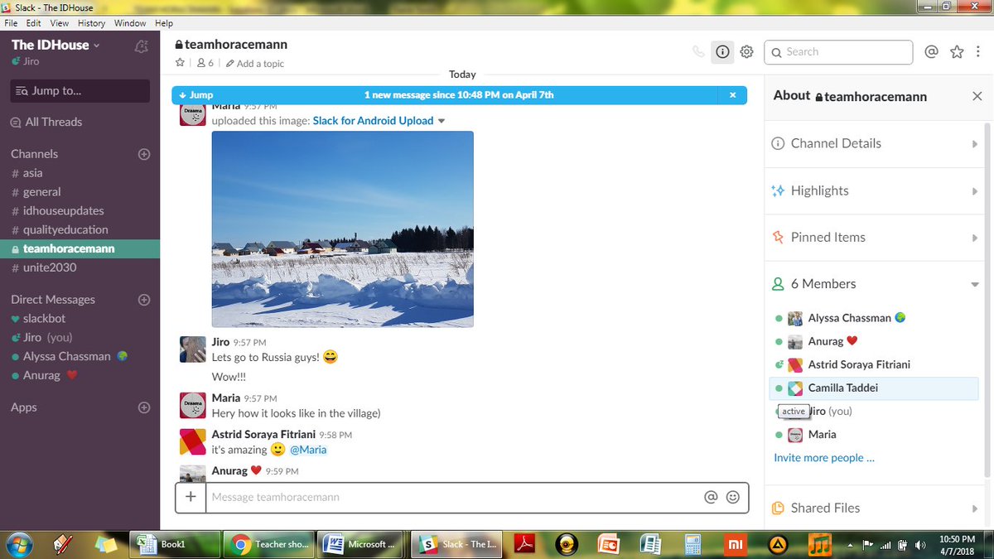Screen dimensions: 994x559
Task: Open calculator taskbar icon
Action: coord(692,544)
